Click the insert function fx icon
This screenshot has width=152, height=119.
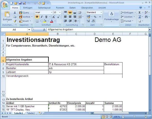44,30
